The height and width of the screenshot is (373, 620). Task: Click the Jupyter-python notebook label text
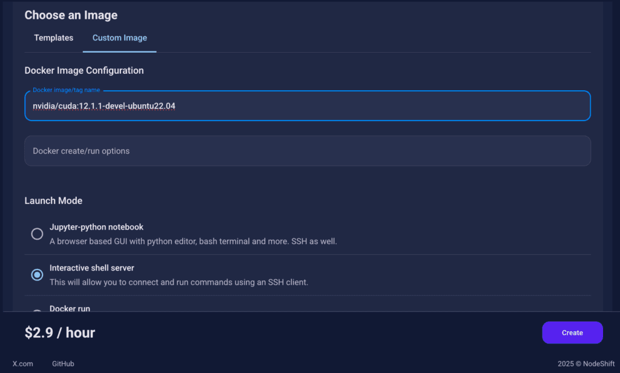pyautogui.click(x=96, y=227)
